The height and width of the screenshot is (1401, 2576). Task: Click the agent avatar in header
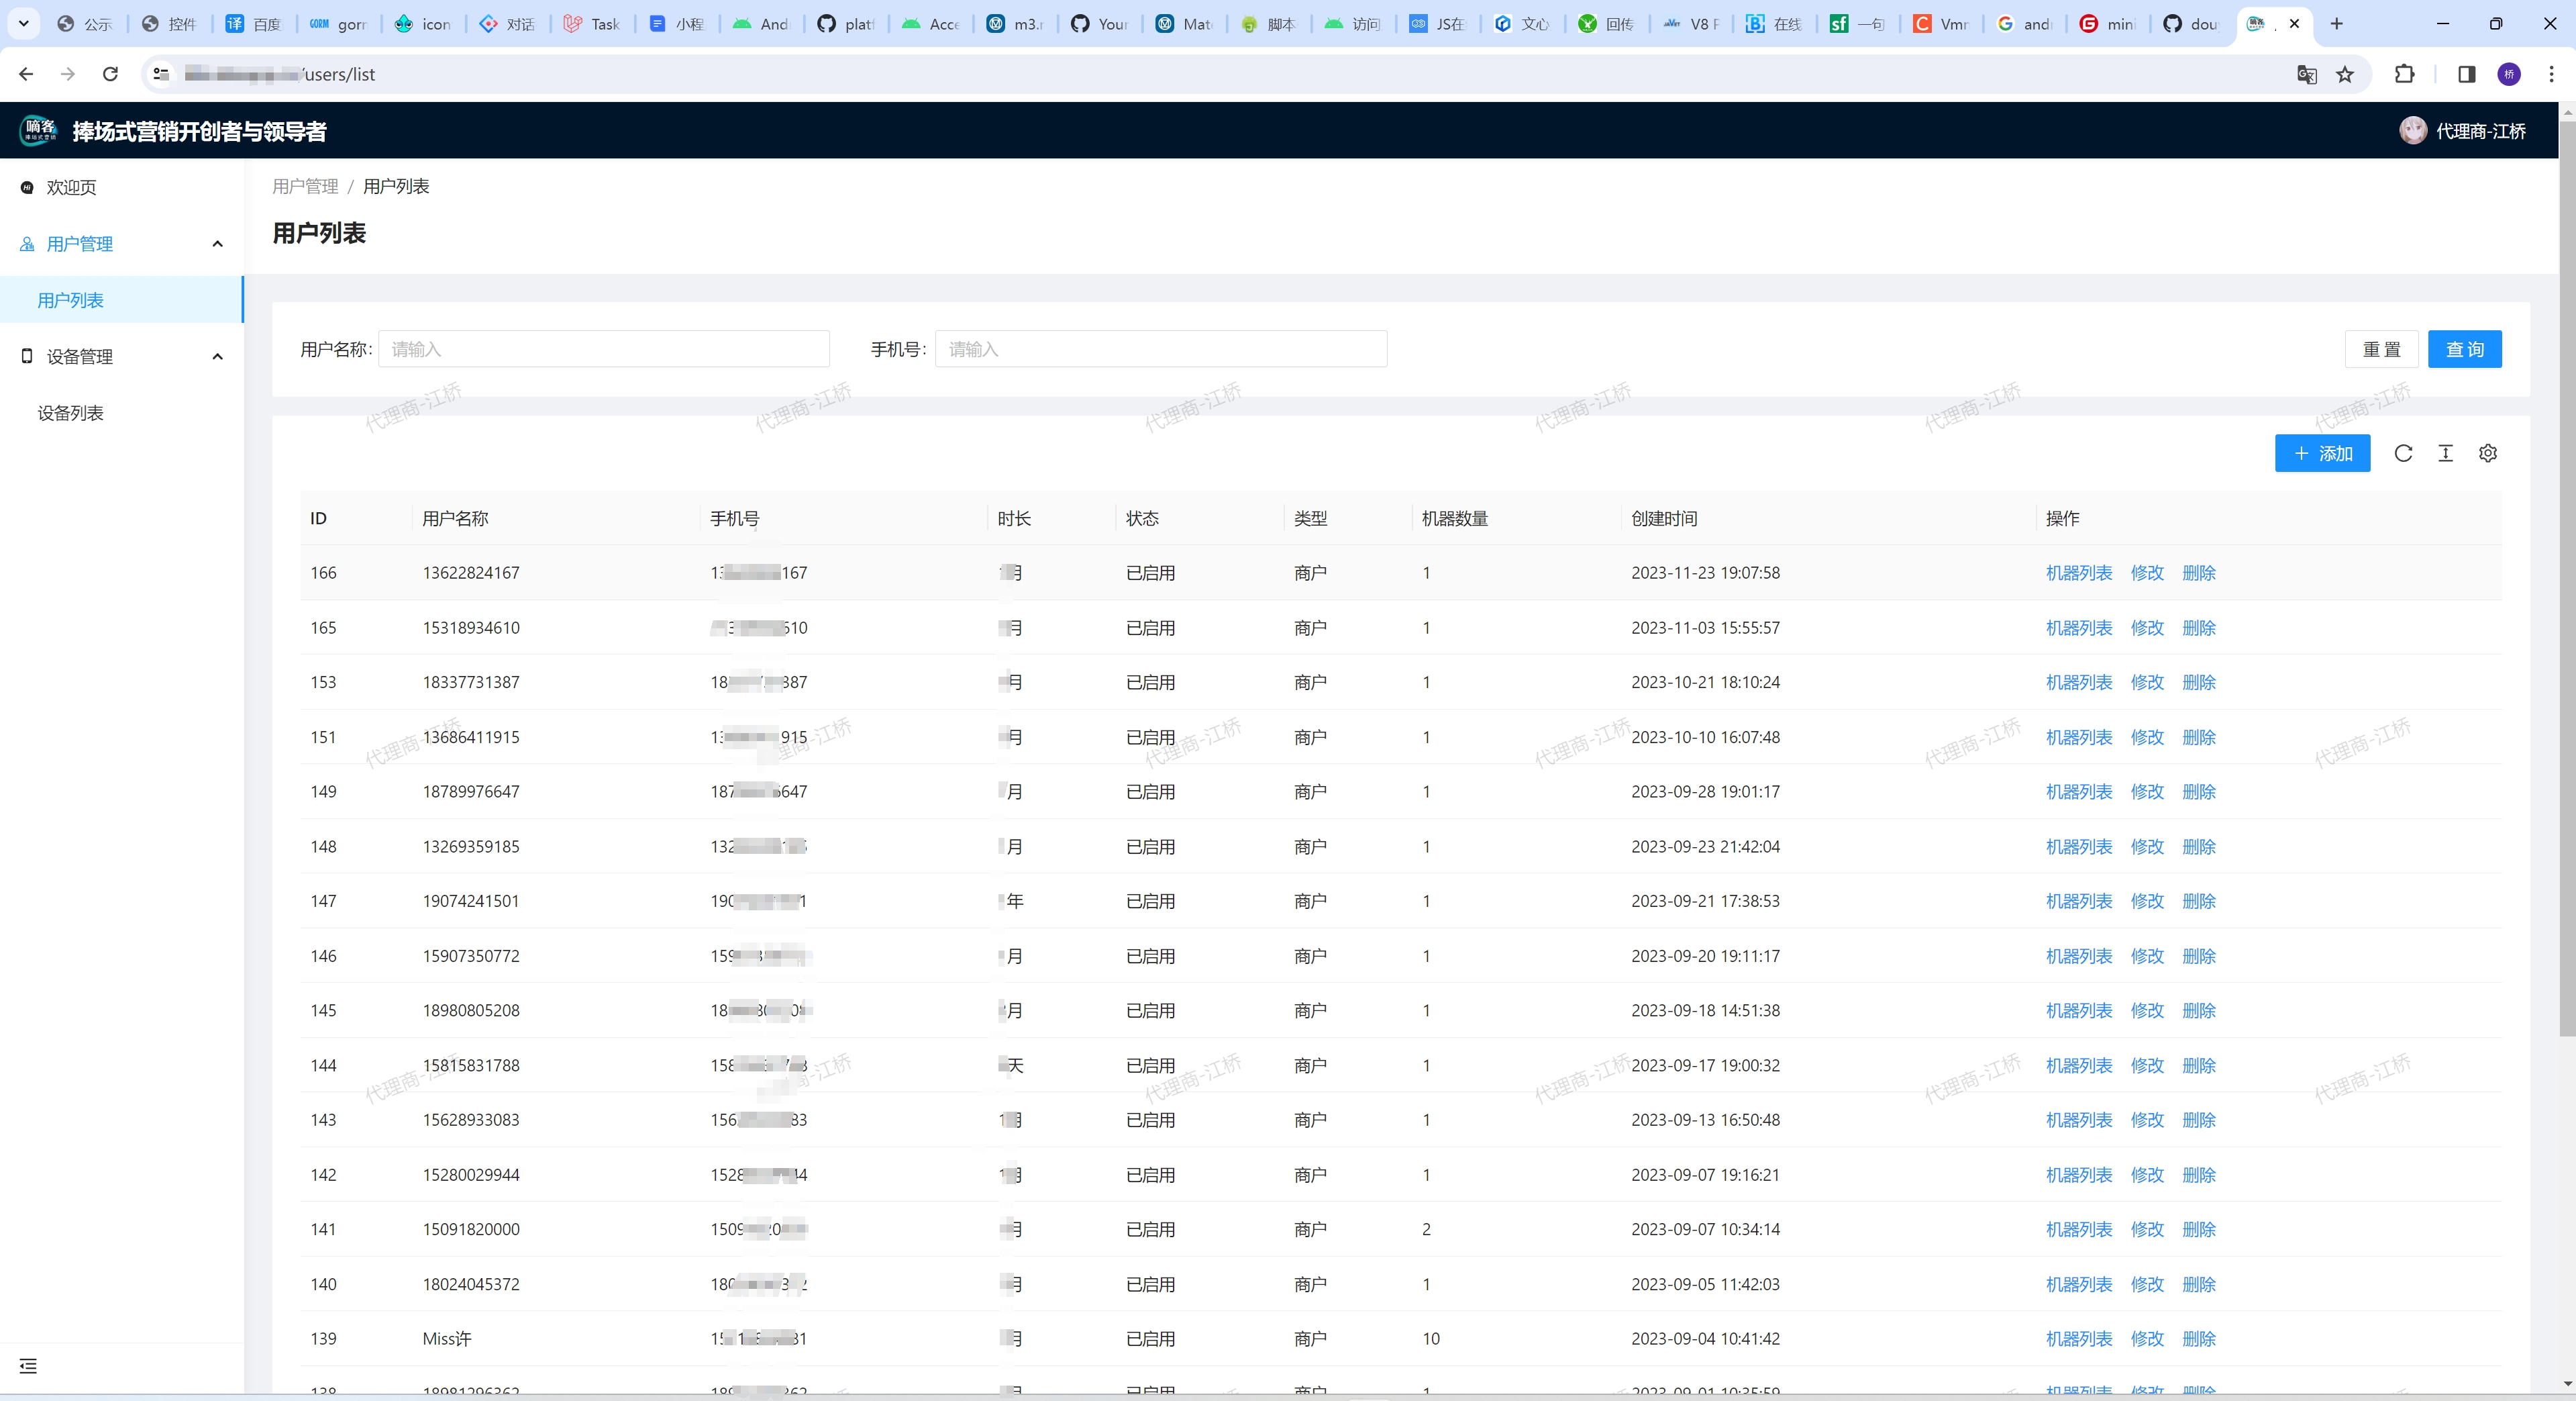coord(2412,131)
